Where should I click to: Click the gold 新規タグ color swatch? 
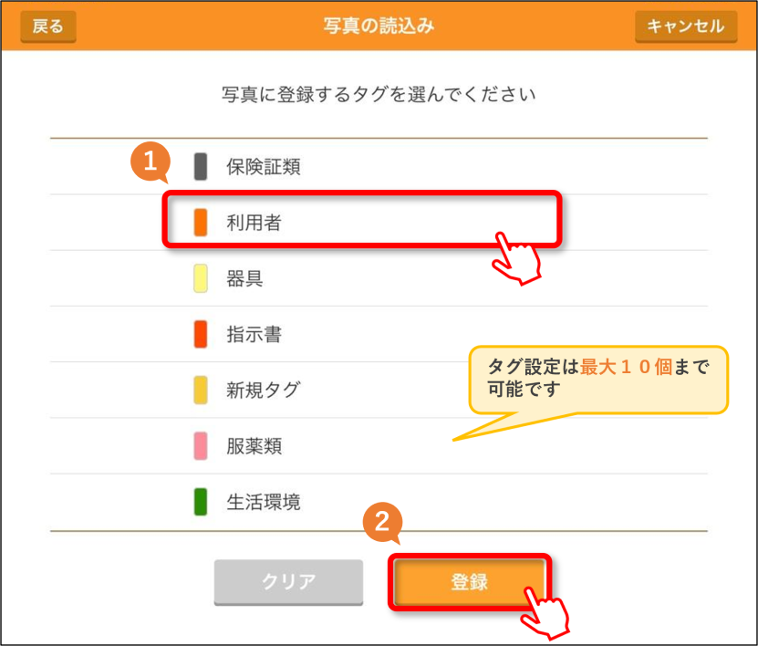point(201,390)
